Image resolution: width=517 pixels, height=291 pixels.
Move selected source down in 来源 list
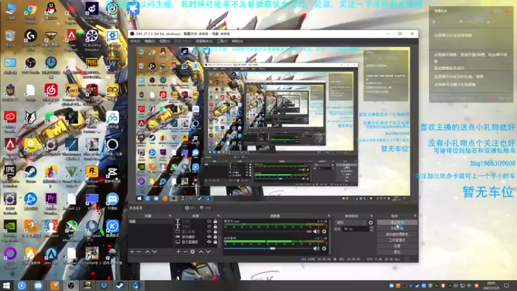click(208, 252)
